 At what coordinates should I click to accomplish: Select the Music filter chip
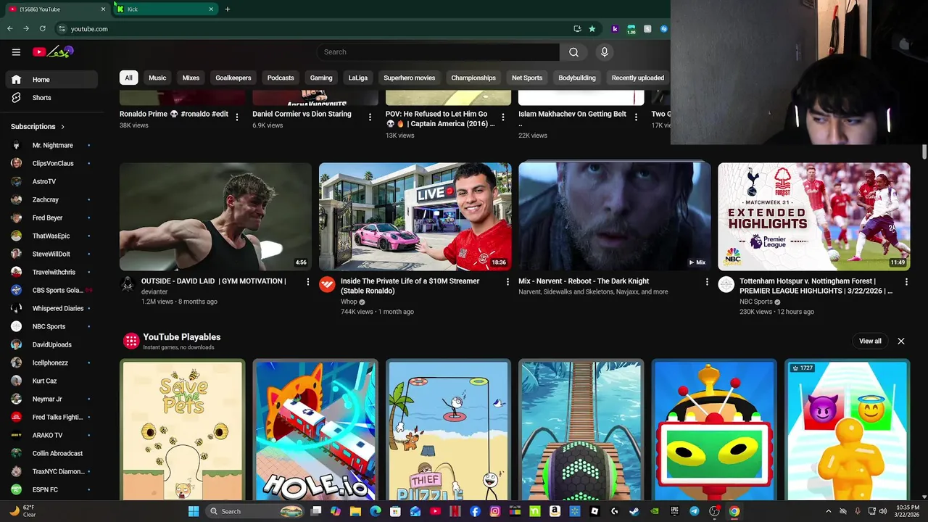[x=157, y=78]
